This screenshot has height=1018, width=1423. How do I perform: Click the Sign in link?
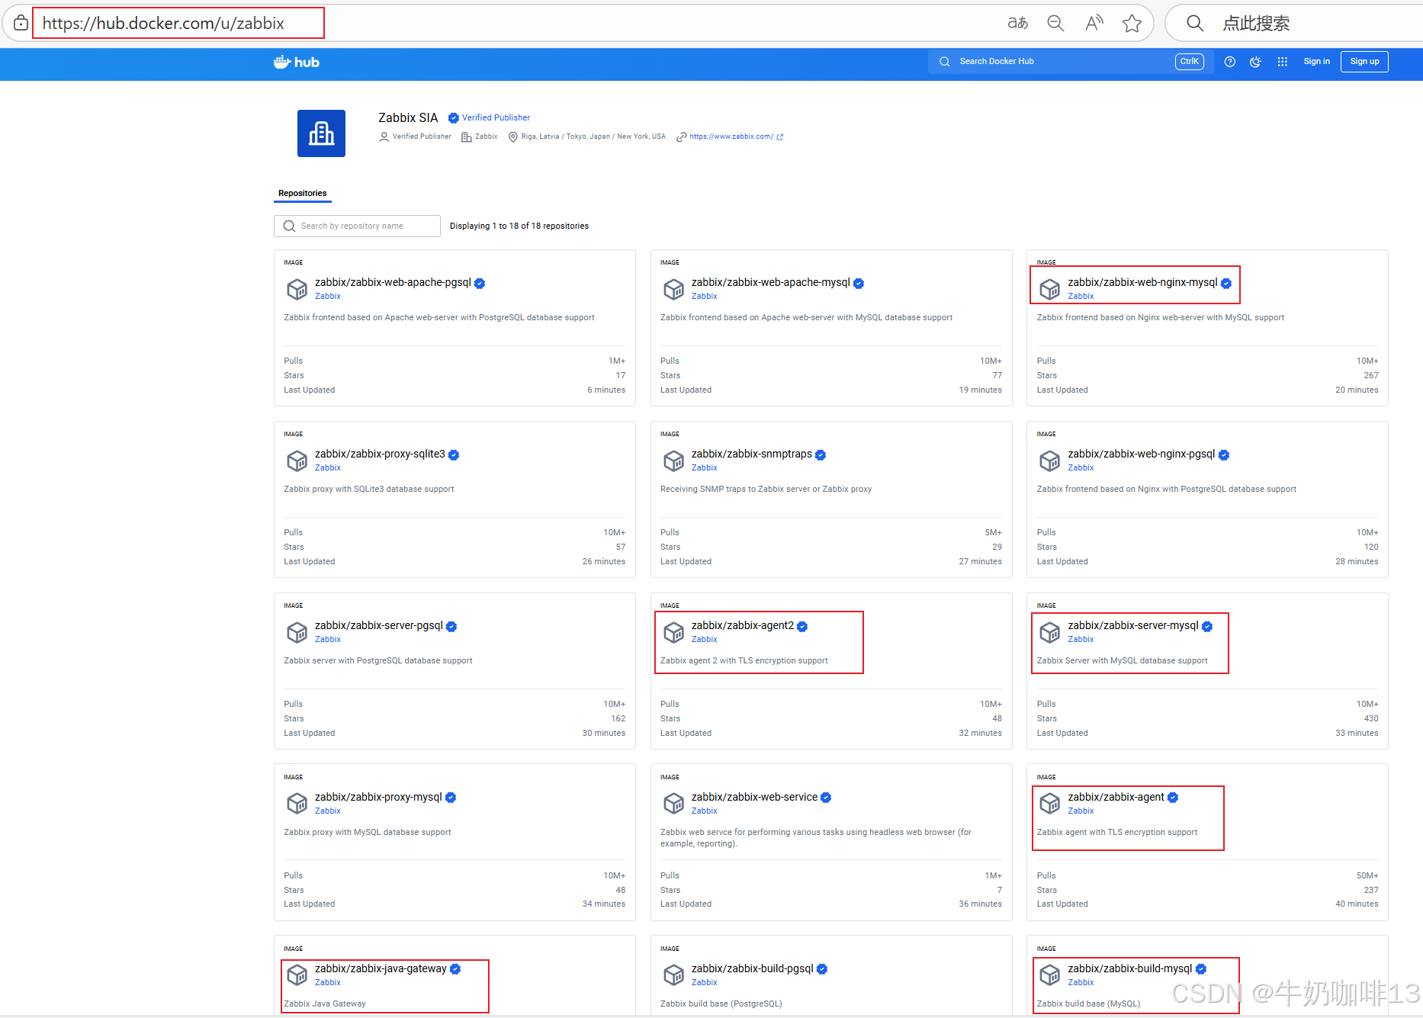[x=1316, y=62]
